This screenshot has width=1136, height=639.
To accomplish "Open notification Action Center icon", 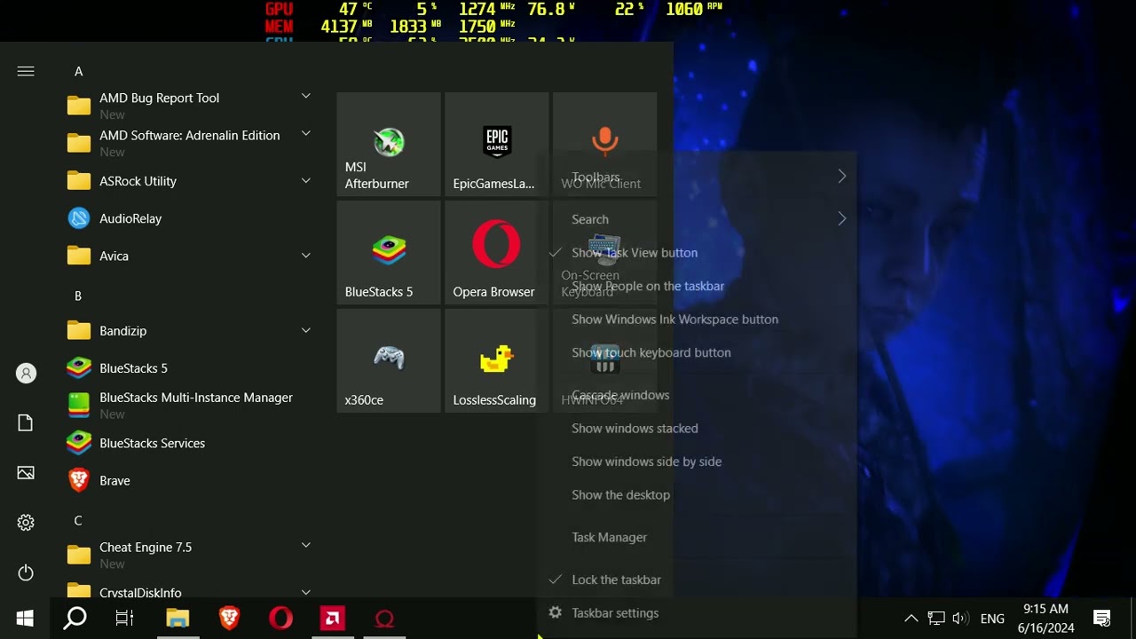I will pos(1102,619).
